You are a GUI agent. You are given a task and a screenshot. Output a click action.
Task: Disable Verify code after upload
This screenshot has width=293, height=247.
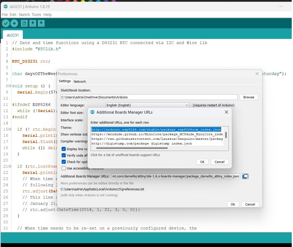pos(63,155)
